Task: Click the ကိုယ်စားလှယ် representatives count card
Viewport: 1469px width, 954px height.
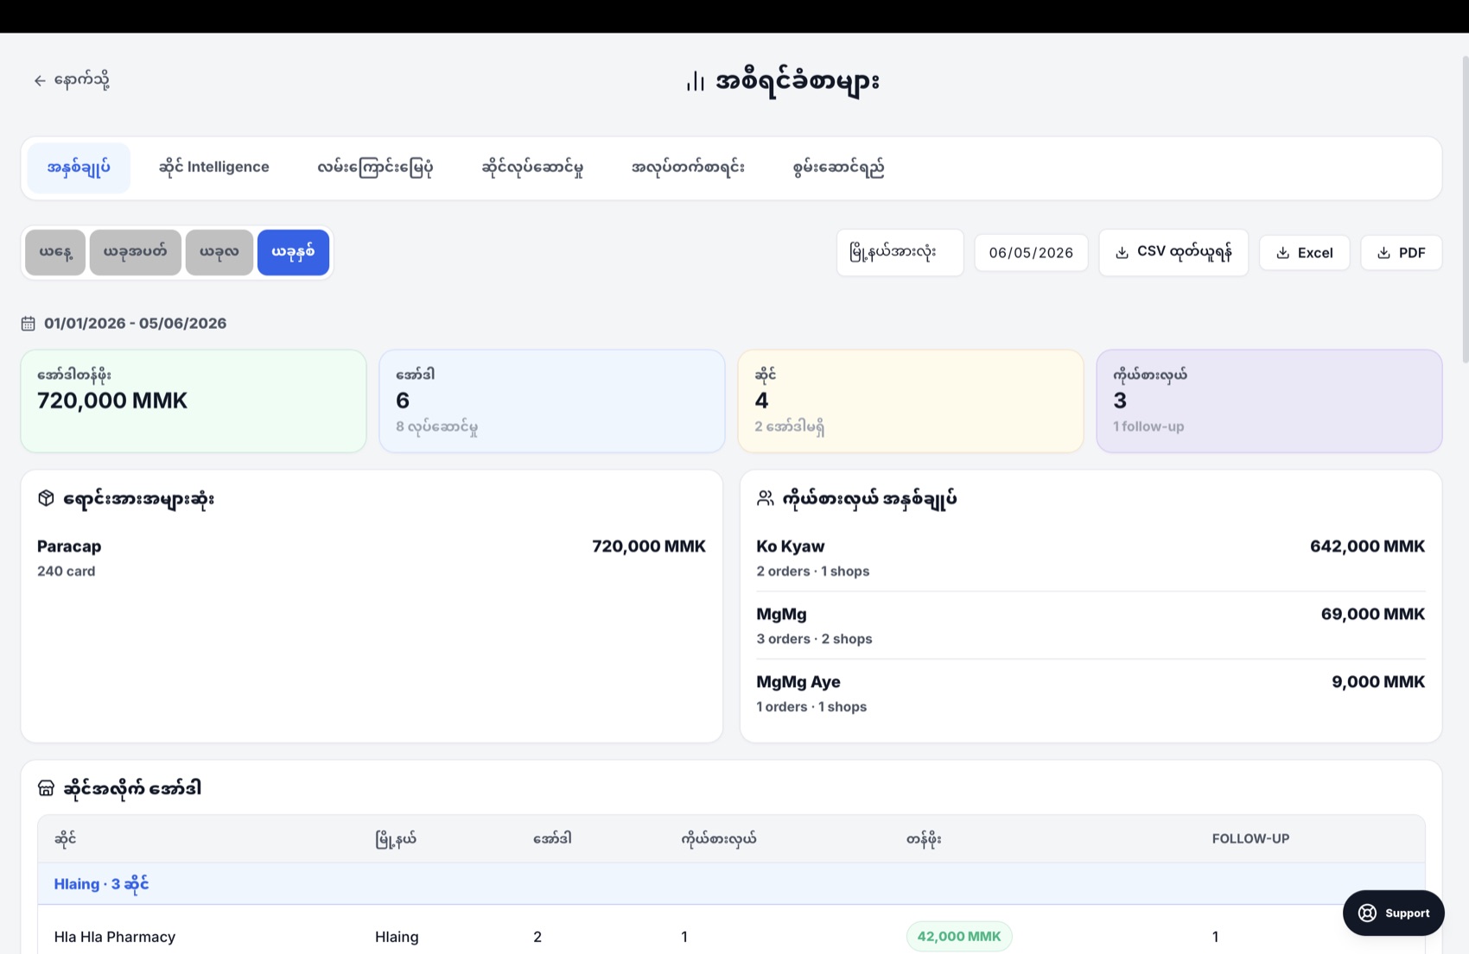Action: pyautogui.click(x=1269, y=401)
